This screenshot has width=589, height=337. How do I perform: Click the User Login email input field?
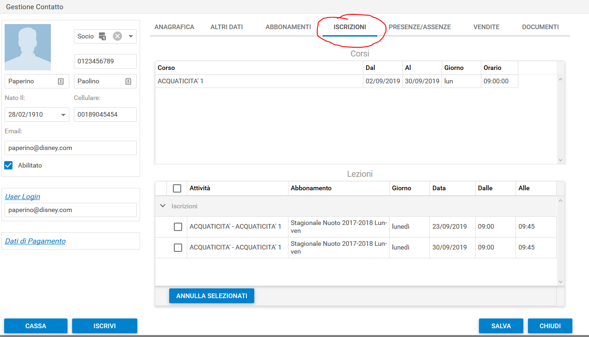pyautogui.click(x=71, y=210)
